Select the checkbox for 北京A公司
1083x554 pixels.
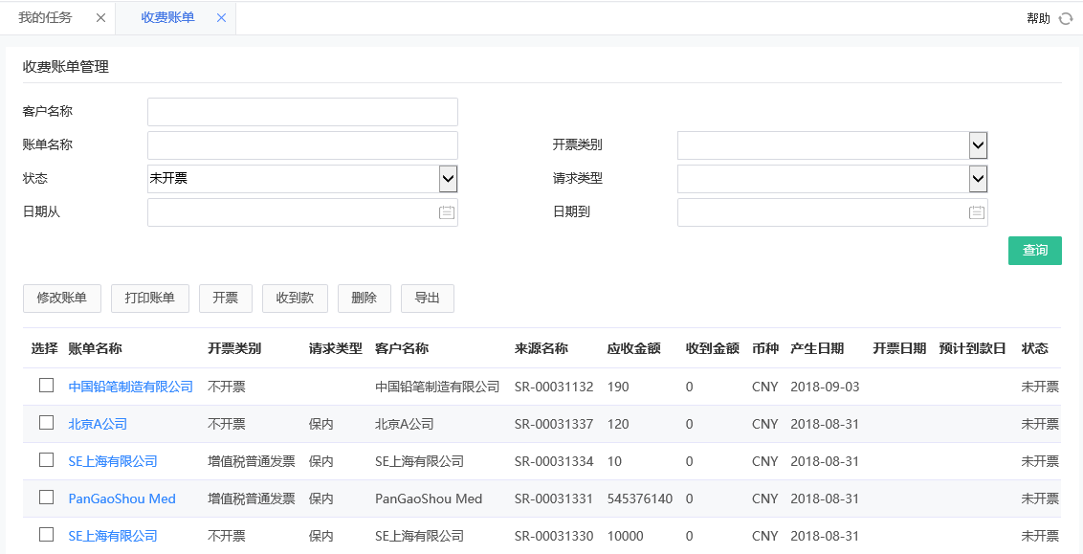(45, 423)
